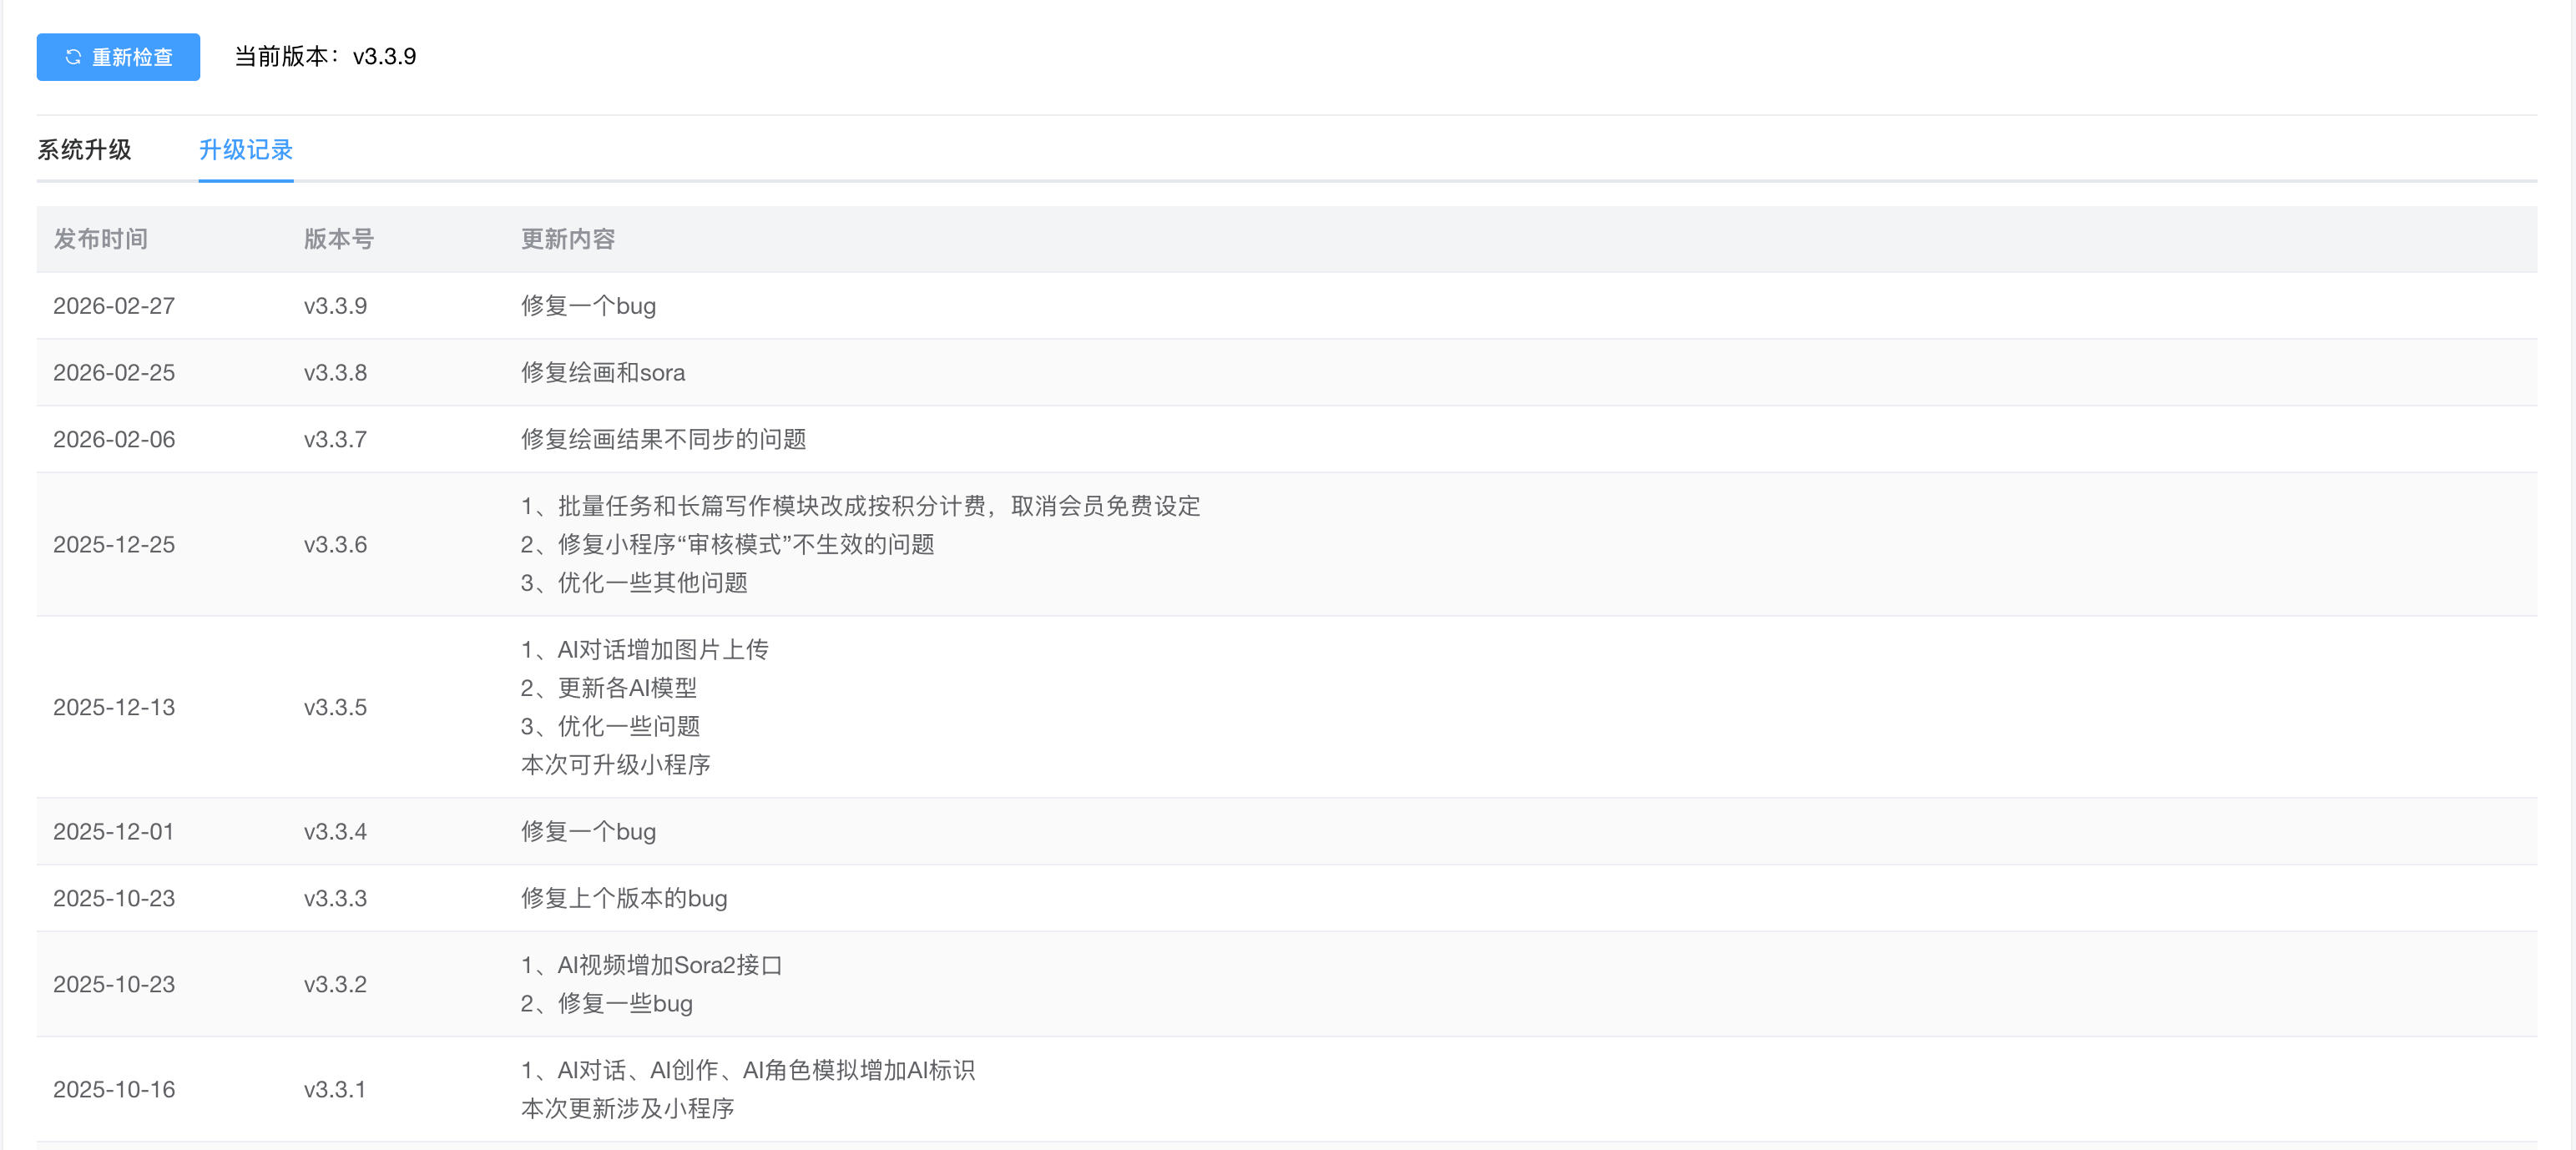The height and width of the screenshot is (1150, 2576).
Task: Click the 版本号 column header
Action: [x=339, y=239]
